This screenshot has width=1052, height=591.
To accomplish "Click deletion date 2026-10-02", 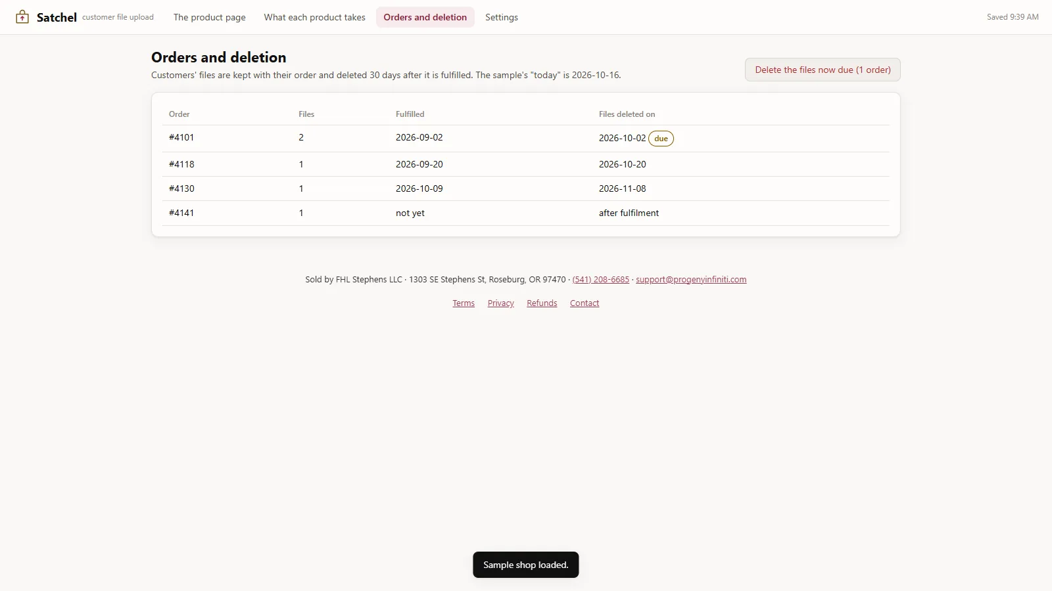I will tap(623, 138).
